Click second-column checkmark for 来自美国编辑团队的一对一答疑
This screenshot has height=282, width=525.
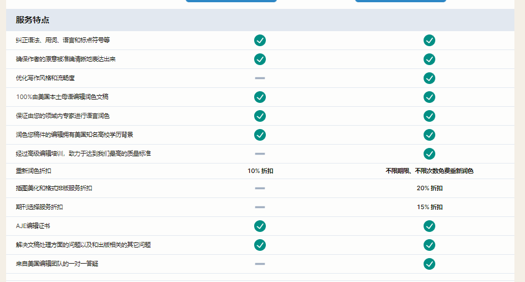click(x=429, y=264)
